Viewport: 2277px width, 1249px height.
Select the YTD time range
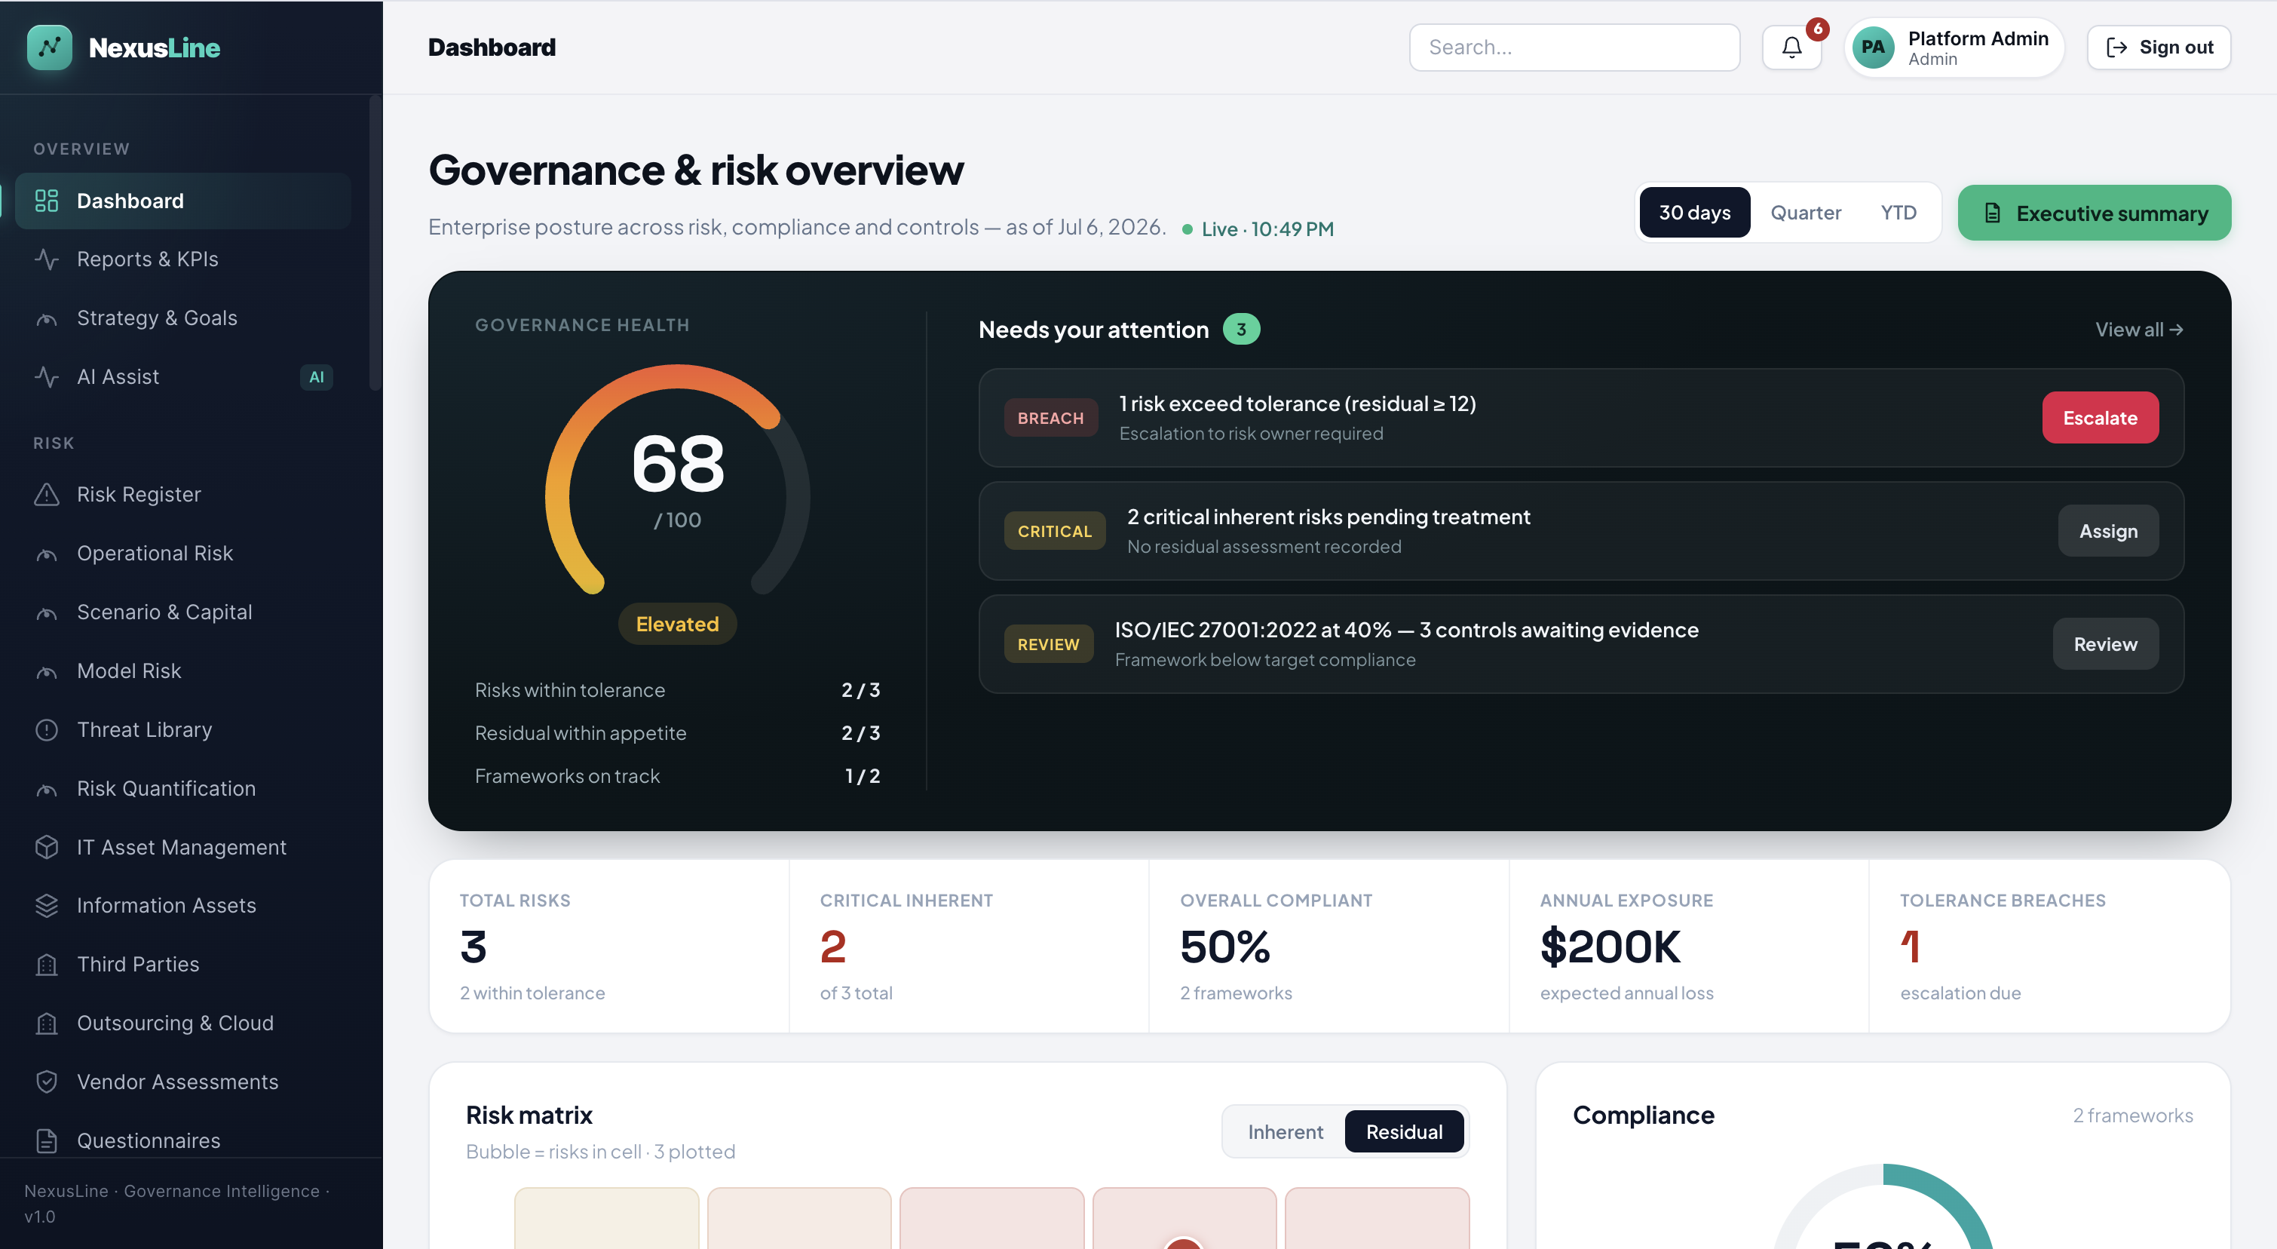coord(1899,212)
